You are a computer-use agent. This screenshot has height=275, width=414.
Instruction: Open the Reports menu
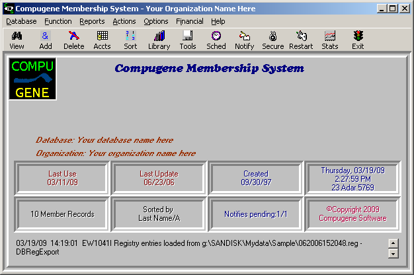coord(92,21)
